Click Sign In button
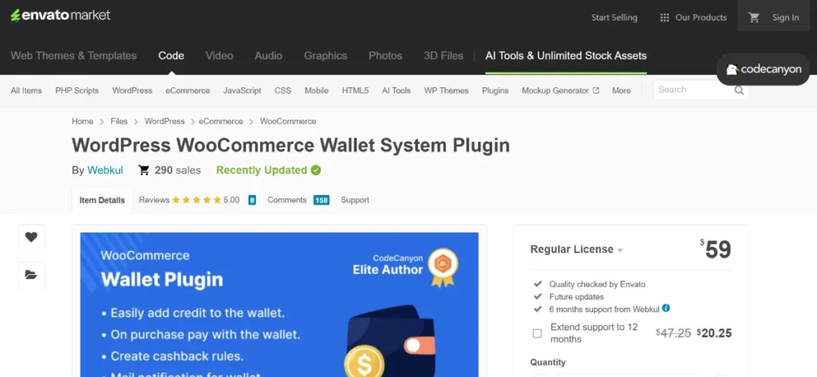 click(785, 18)
